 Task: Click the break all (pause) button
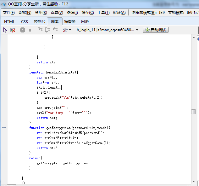[x=30, y=30]
